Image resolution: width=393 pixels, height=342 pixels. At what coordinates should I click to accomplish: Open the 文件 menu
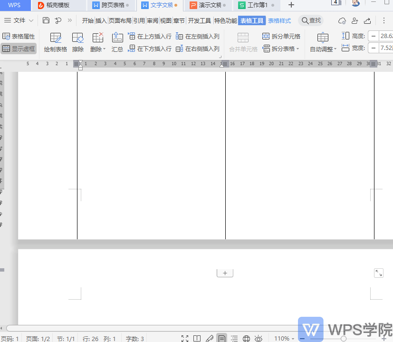pyautogui.click(x=15, y=20)
